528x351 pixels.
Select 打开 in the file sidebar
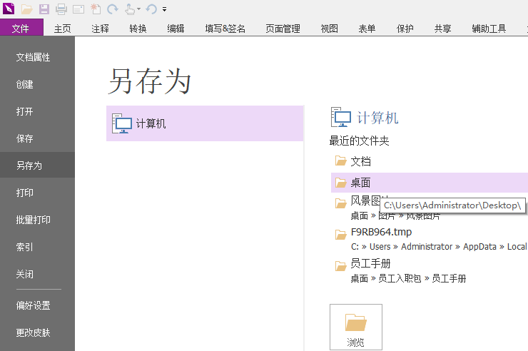(37, 111)
